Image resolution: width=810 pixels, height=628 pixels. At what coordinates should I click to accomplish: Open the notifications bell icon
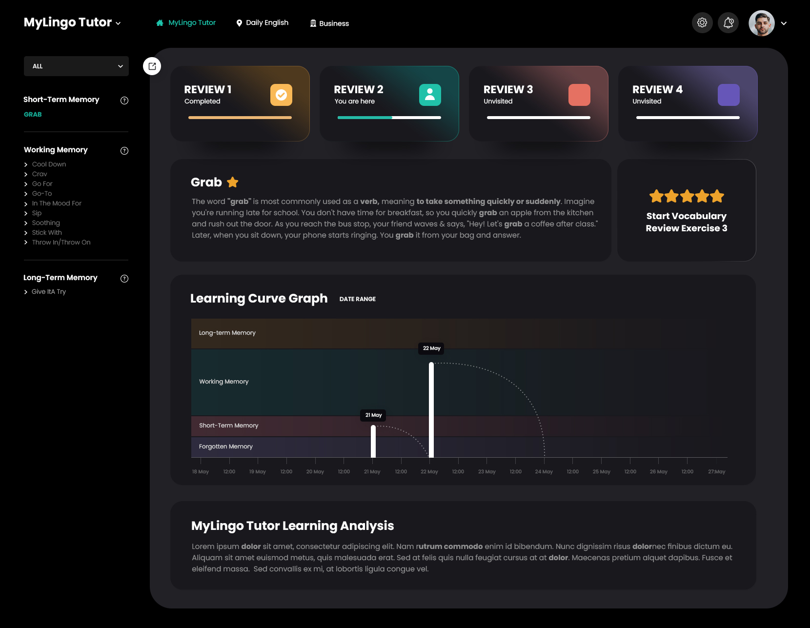[729, 23]
